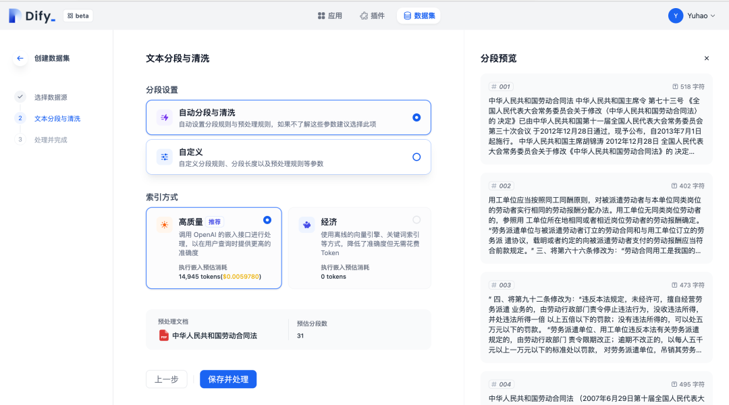Select the 自动分段与清洗 radio button
The image size is (729, 405).
pos(416,117)
